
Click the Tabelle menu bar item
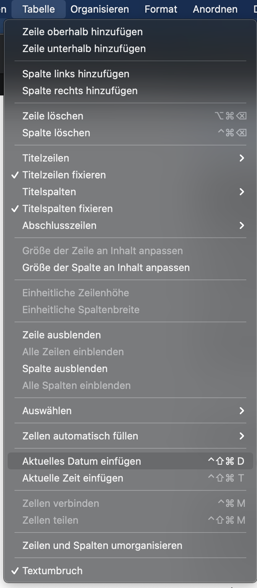click(x=39, y=9)
